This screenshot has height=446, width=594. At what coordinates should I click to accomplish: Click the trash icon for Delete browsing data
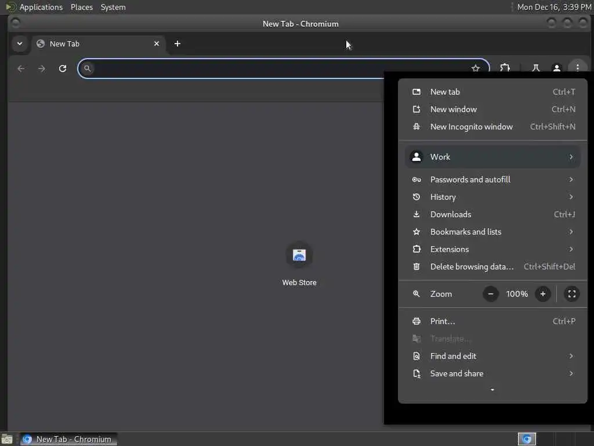coord(416,267)
